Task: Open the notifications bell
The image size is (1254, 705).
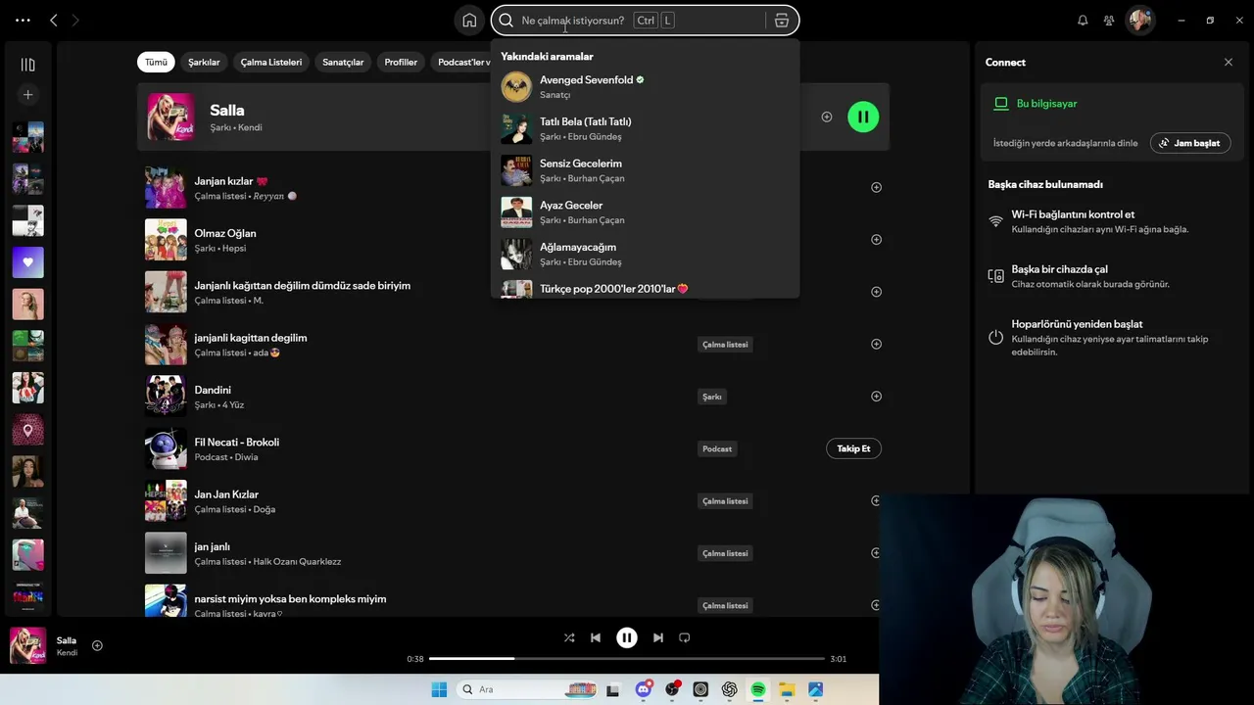Action: coord(1083,21)
